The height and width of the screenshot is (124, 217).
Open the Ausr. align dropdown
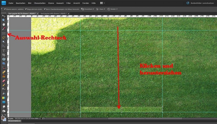point(101,9)
